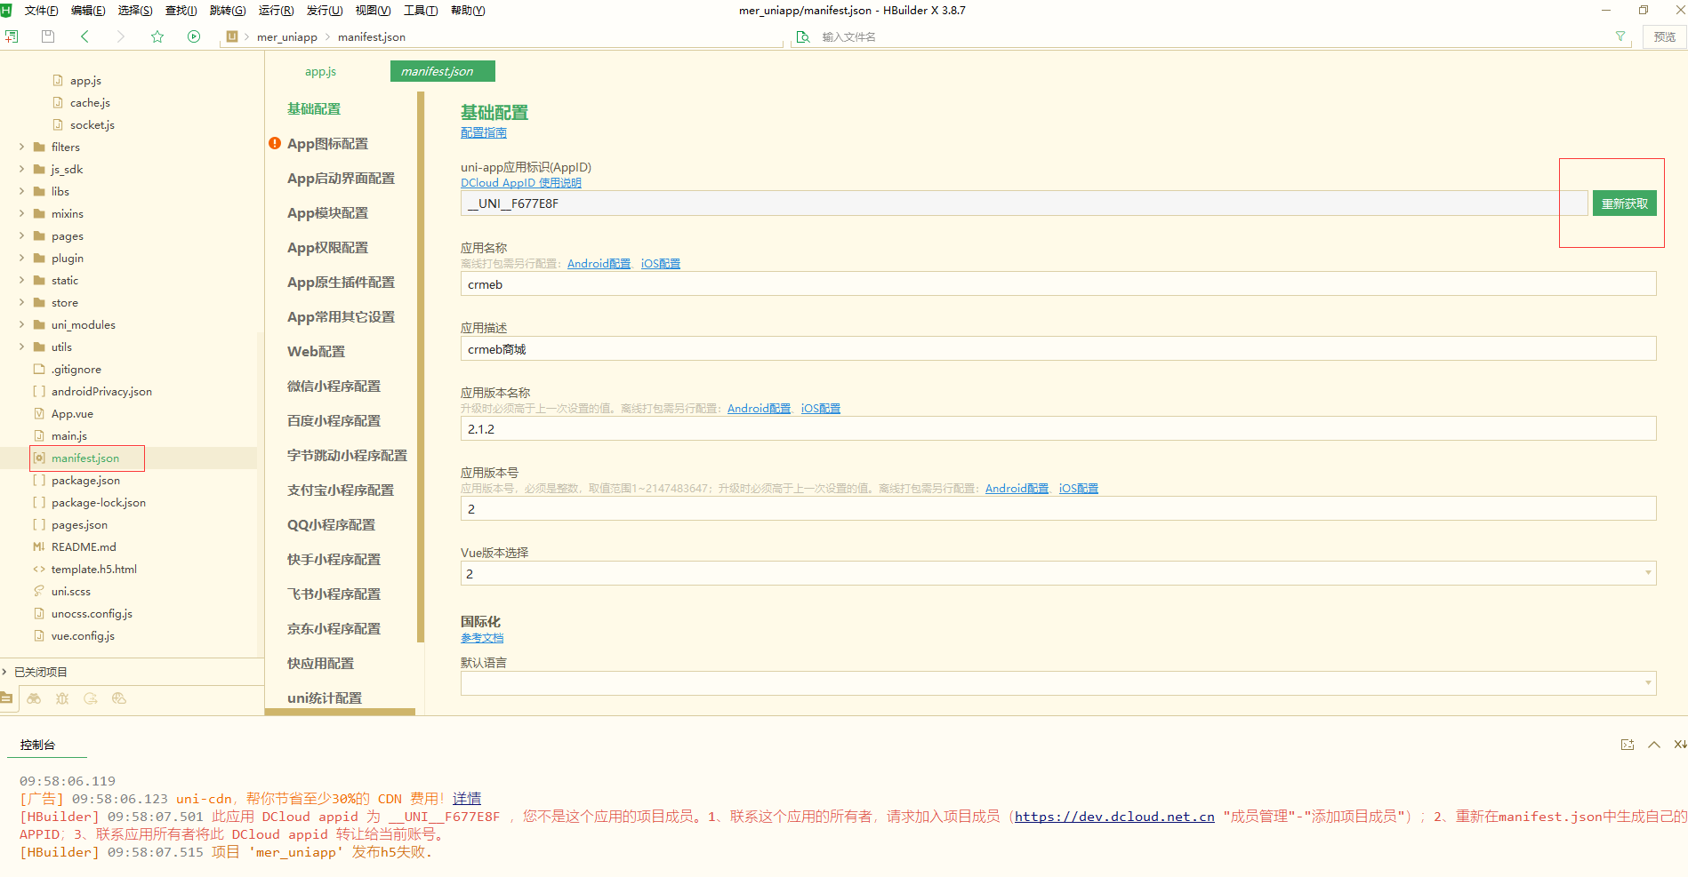Open the 文件(F) menu

(x=41, y=11)
